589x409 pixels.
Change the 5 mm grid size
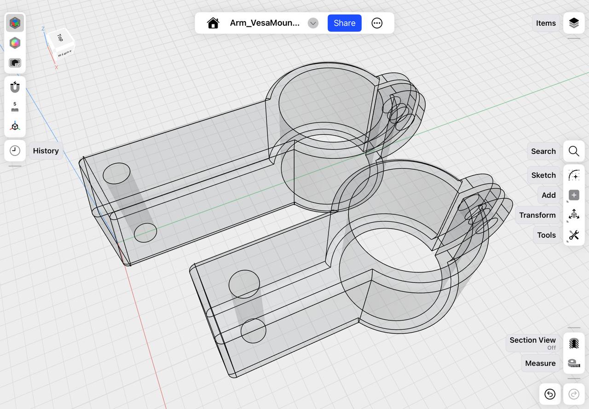(x=15, y=107)
